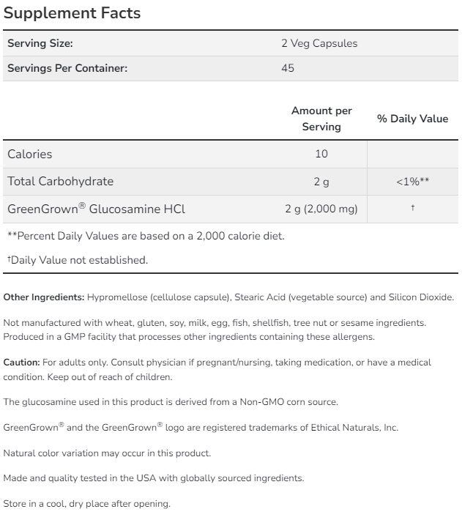This screenshot has height=520, width=462.
Task: Click the Other Ingredients bold label
Action: point(44,297)
